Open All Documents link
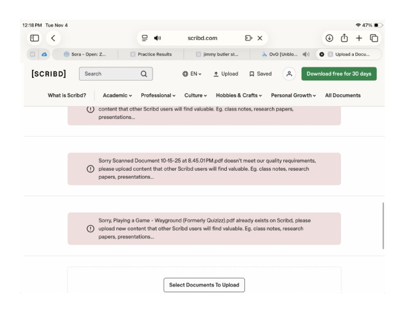The height and width of the screenshot is (313, 405). click(343, 95)
